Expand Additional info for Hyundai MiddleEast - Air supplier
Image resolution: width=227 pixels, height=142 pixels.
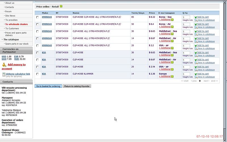pos(165,41)
